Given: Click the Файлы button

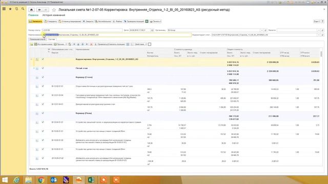Looking at the screenshot, I should [x=117, y=21].
